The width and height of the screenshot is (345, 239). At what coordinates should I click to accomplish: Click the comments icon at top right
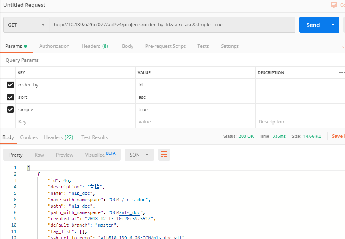(x=334, y=5)
